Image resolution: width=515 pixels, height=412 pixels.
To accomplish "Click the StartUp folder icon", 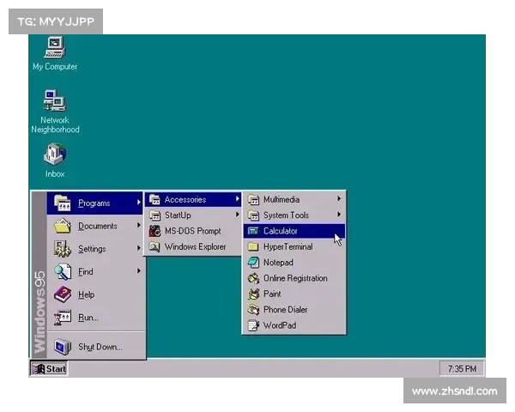I will point(154,215).
